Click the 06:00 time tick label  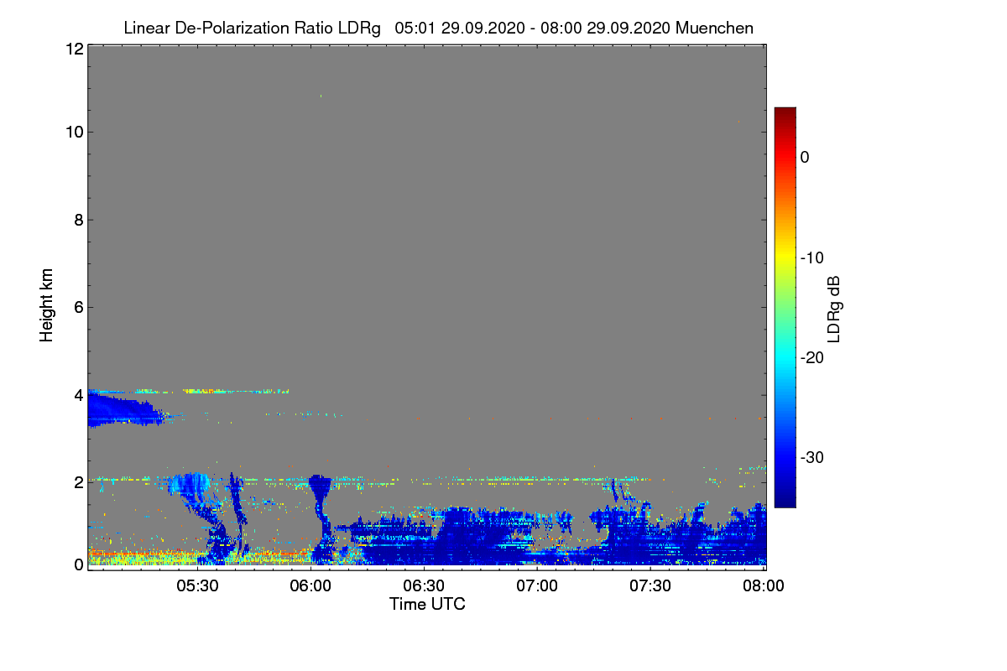point(310,585)
